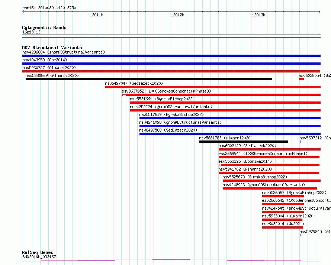This screenshot has height=265, width=331.
Task: Click esv2669944 (1000GenomesConsortiumPhase1) label
Action: 263,153
